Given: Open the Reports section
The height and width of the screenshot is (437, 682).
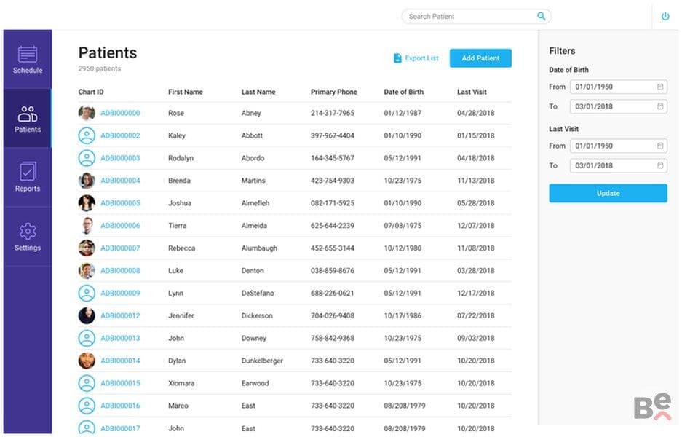Looking at the screenshot, I should click(x=28, y=177).
